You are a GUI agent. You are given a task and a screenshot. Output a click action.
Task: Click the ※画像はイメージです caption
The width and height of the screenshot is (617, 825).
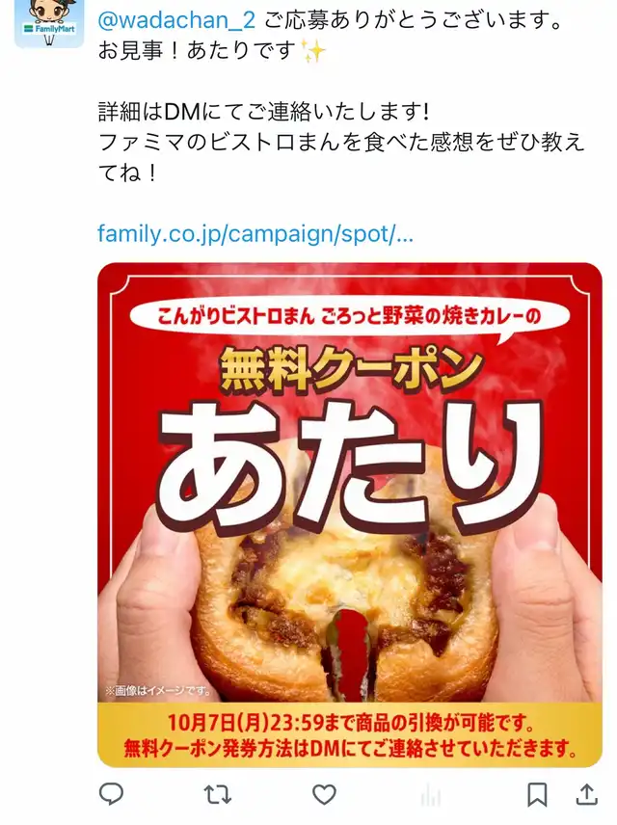click(x=158, y=690)
